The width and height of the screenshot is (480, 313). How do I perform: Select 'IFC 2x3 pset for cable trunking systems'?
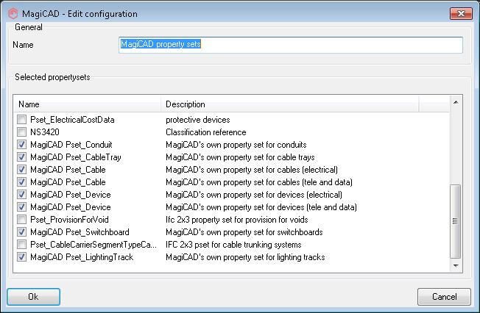tap(233, 245)
